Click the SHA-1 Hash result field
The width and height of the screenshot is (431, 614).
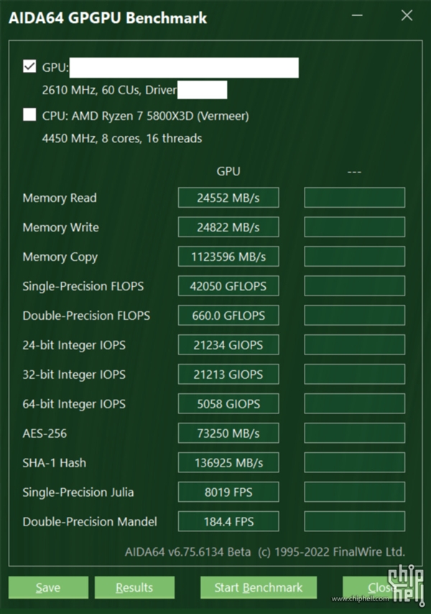pos(228,462)
